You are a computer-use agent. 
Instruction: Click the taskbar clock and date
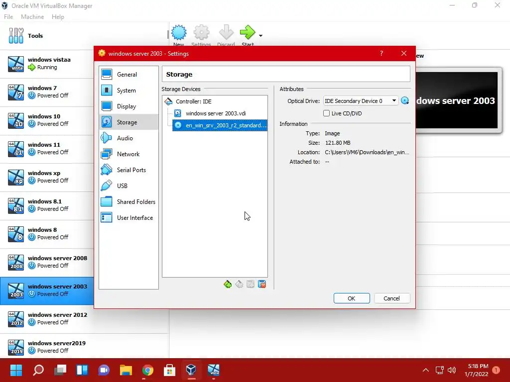pyautogui.click(x=477, y=370)
